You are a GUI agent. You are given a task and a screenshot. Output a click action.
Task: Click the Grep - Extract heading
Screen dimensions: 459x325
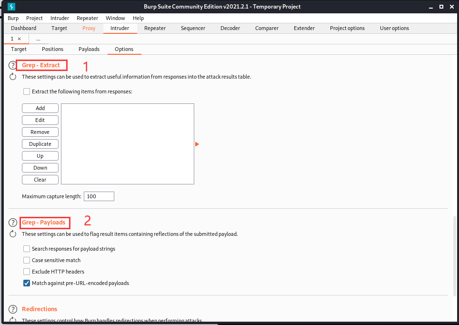(40, 65)
